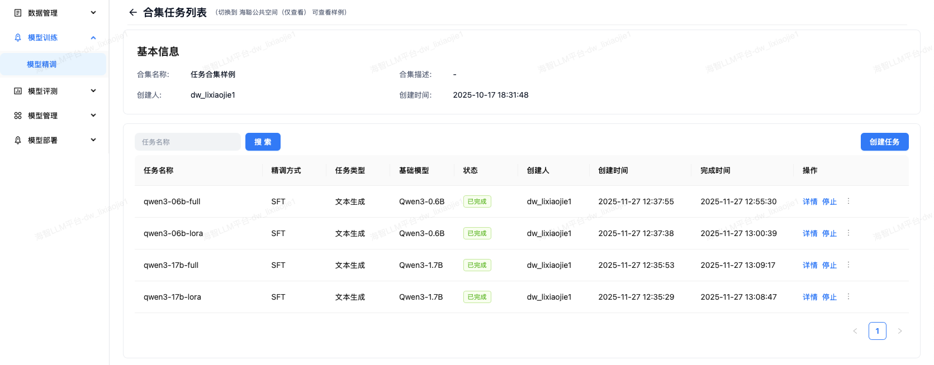The width and height of the screenshot is (934, 365).
Task: Open more actions for qwen3-06b-lora row
Action: 848,233
